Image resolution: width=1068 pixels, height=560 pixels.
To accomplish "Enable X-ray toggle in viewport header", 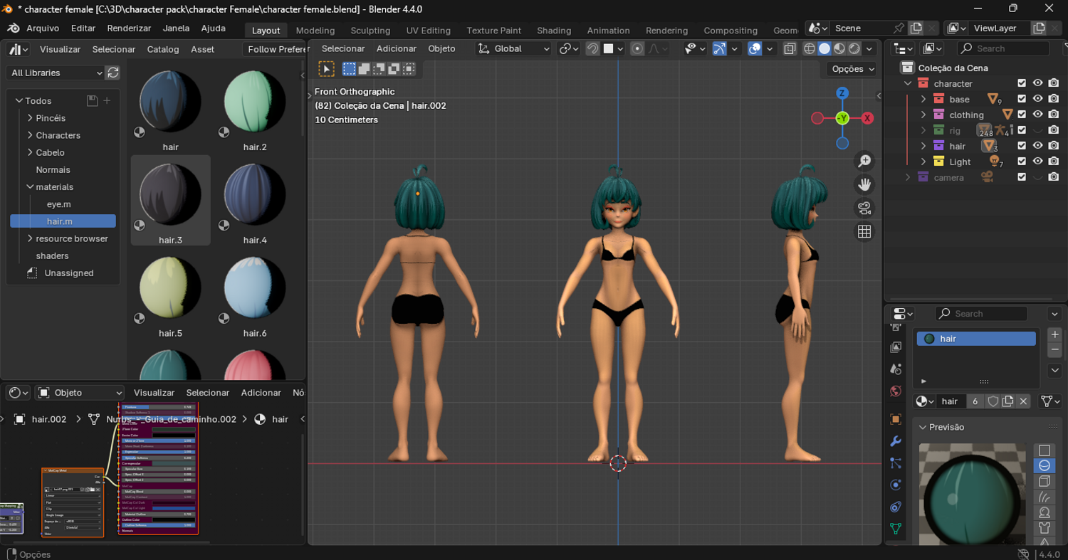I will [x=790, y=49].
